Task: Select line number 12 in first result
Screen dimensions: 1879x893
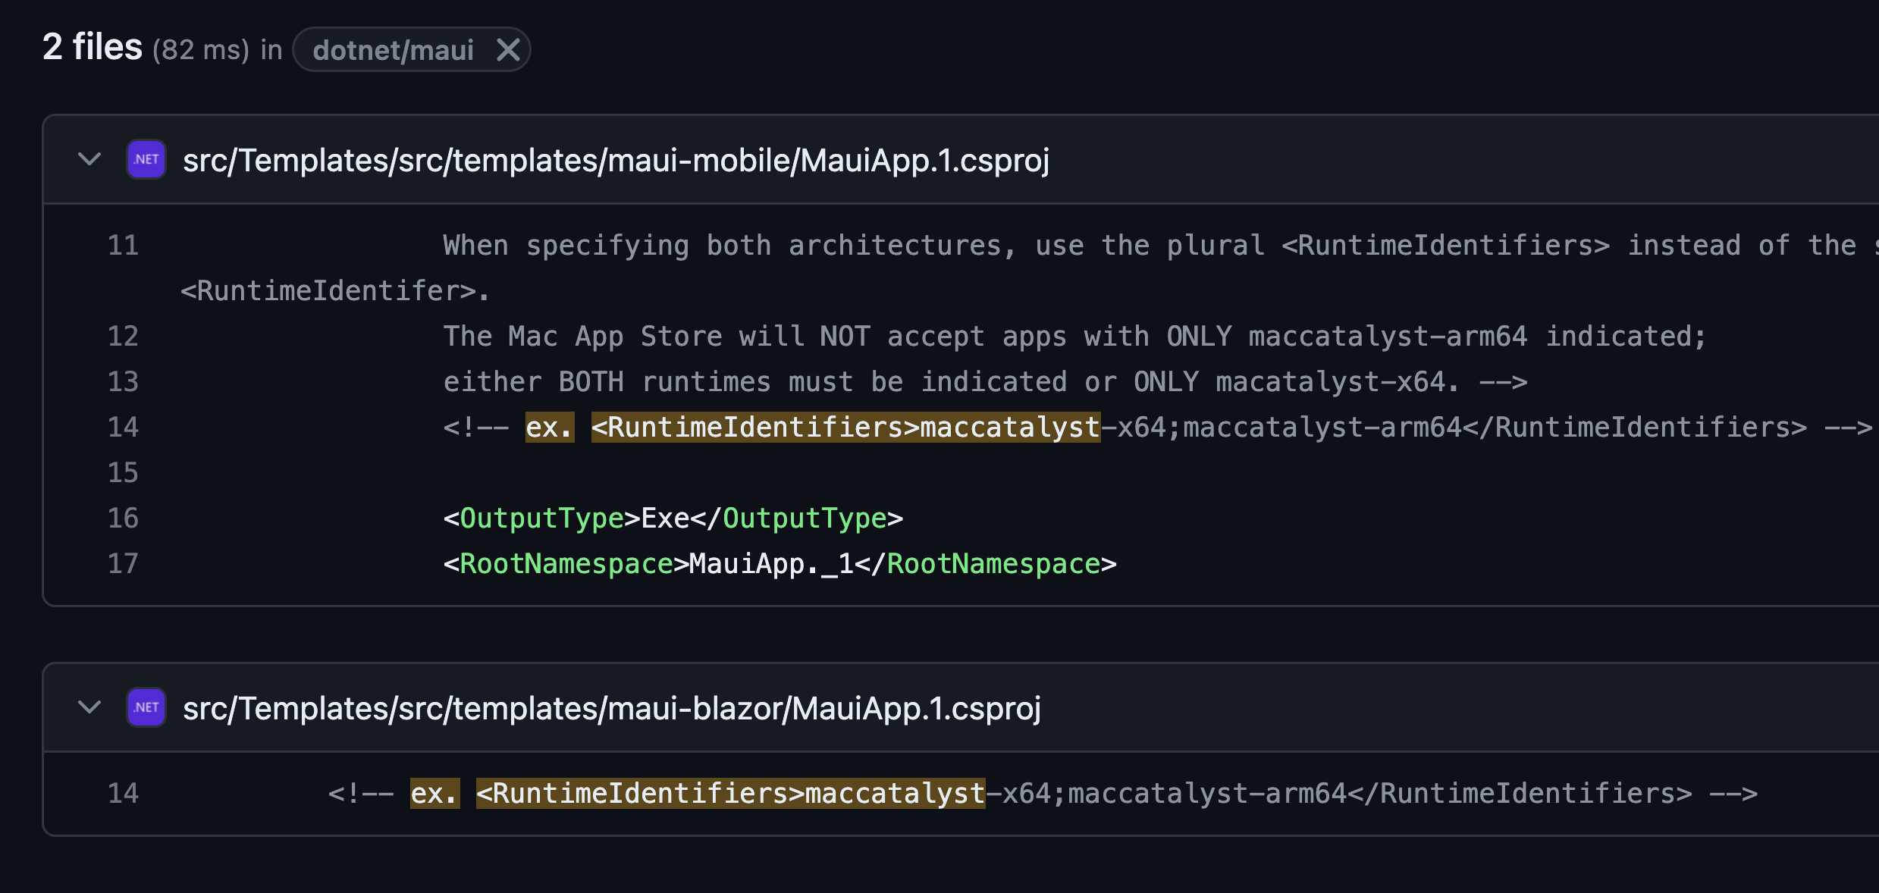Action: (122, 336)
